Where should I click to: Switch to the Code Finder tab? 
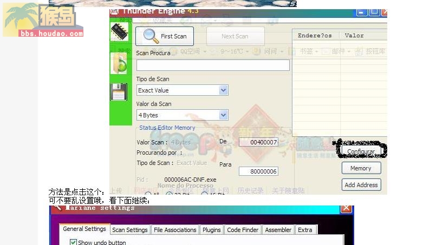coord(243,230)
